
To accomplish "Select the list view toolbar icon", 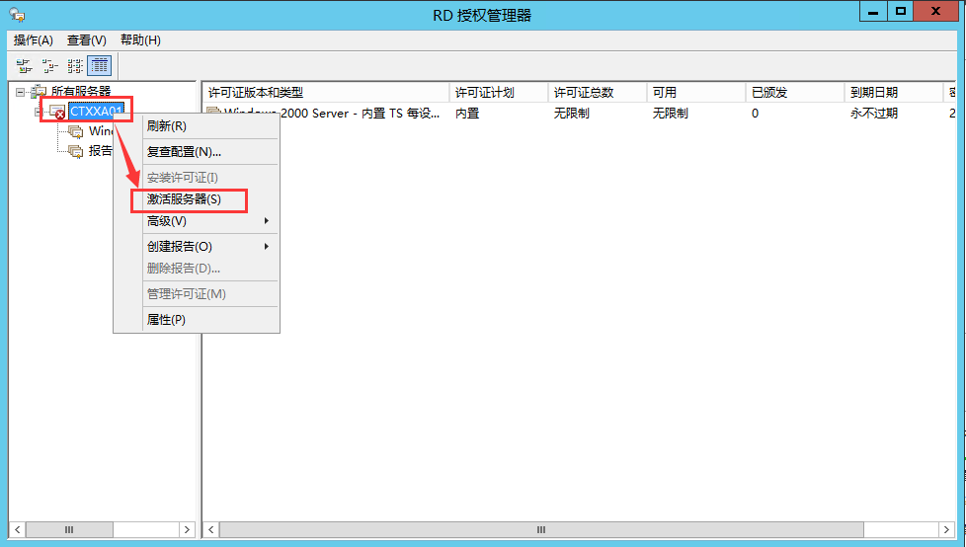I will coord(74,65).
